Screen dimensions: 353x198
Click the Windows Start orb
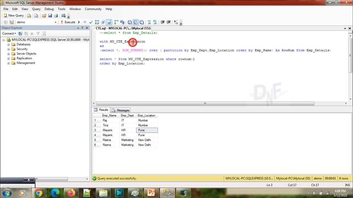[x=7, y=193]
